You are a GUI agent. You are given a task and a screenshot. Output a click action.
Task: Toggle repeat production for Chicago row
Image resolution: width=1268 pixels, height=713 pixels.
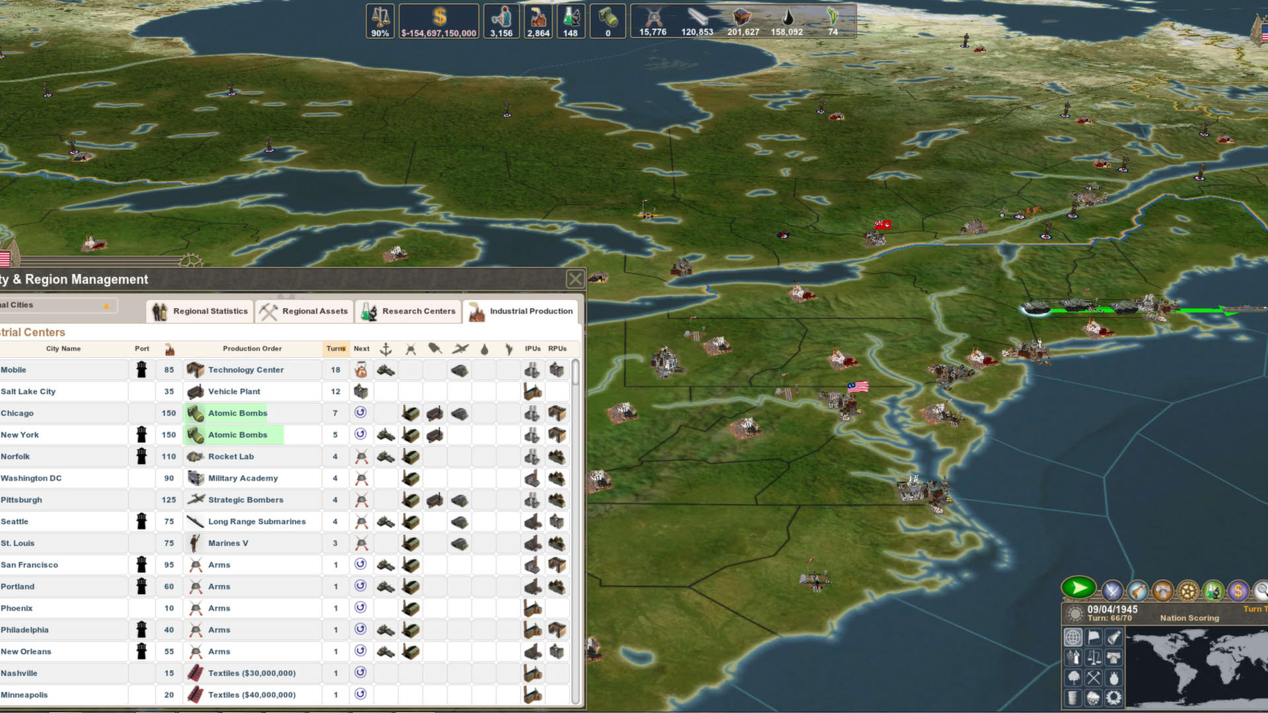pyautogui.click(x=361, y=413)
